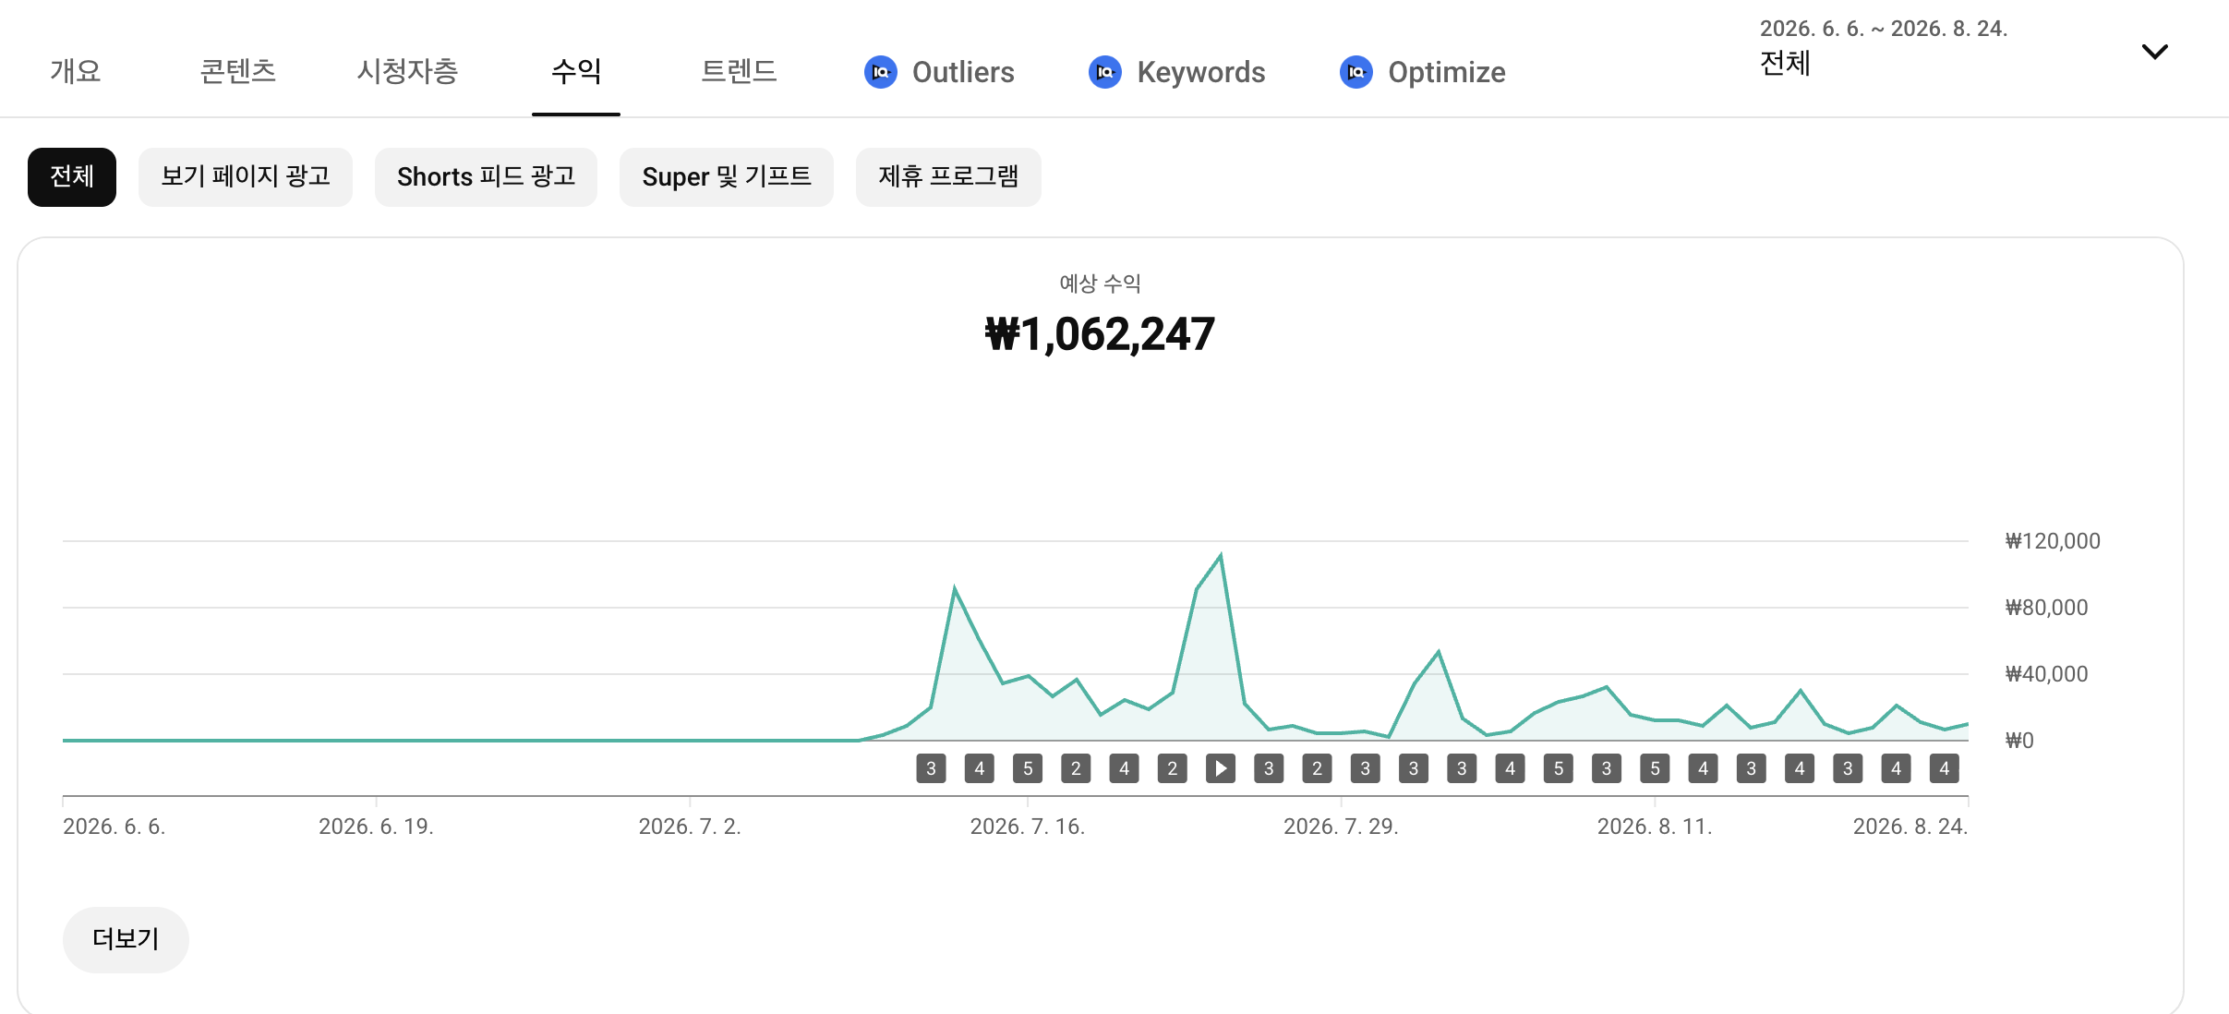Click marker 2 directly left of play marker
The width and height of the screenshot is (2229, 1014).
(1173, 768)
